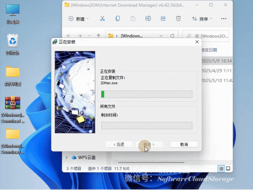
Task: Click the Explorer search box
Action: pos(206,36)
